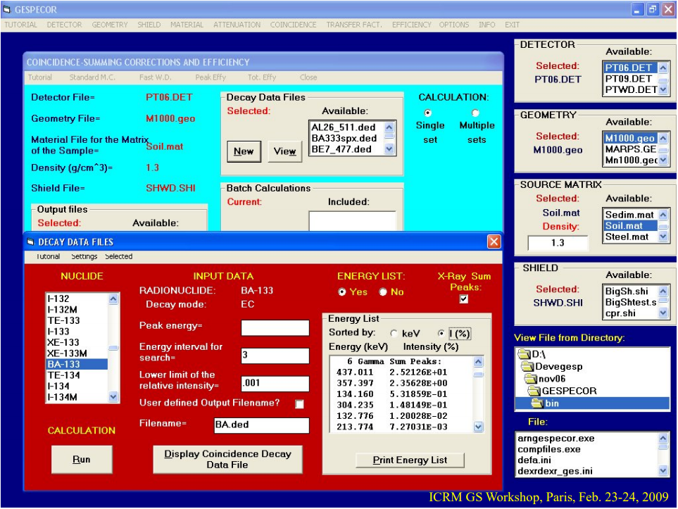
Task: Check User defined Output Filename box
Action: click(300, 404)
